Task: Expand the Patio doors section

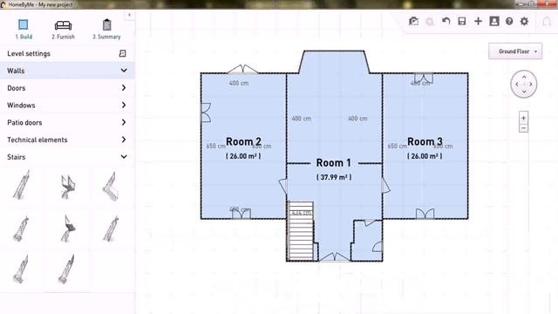Action: (x=124, y=122)
